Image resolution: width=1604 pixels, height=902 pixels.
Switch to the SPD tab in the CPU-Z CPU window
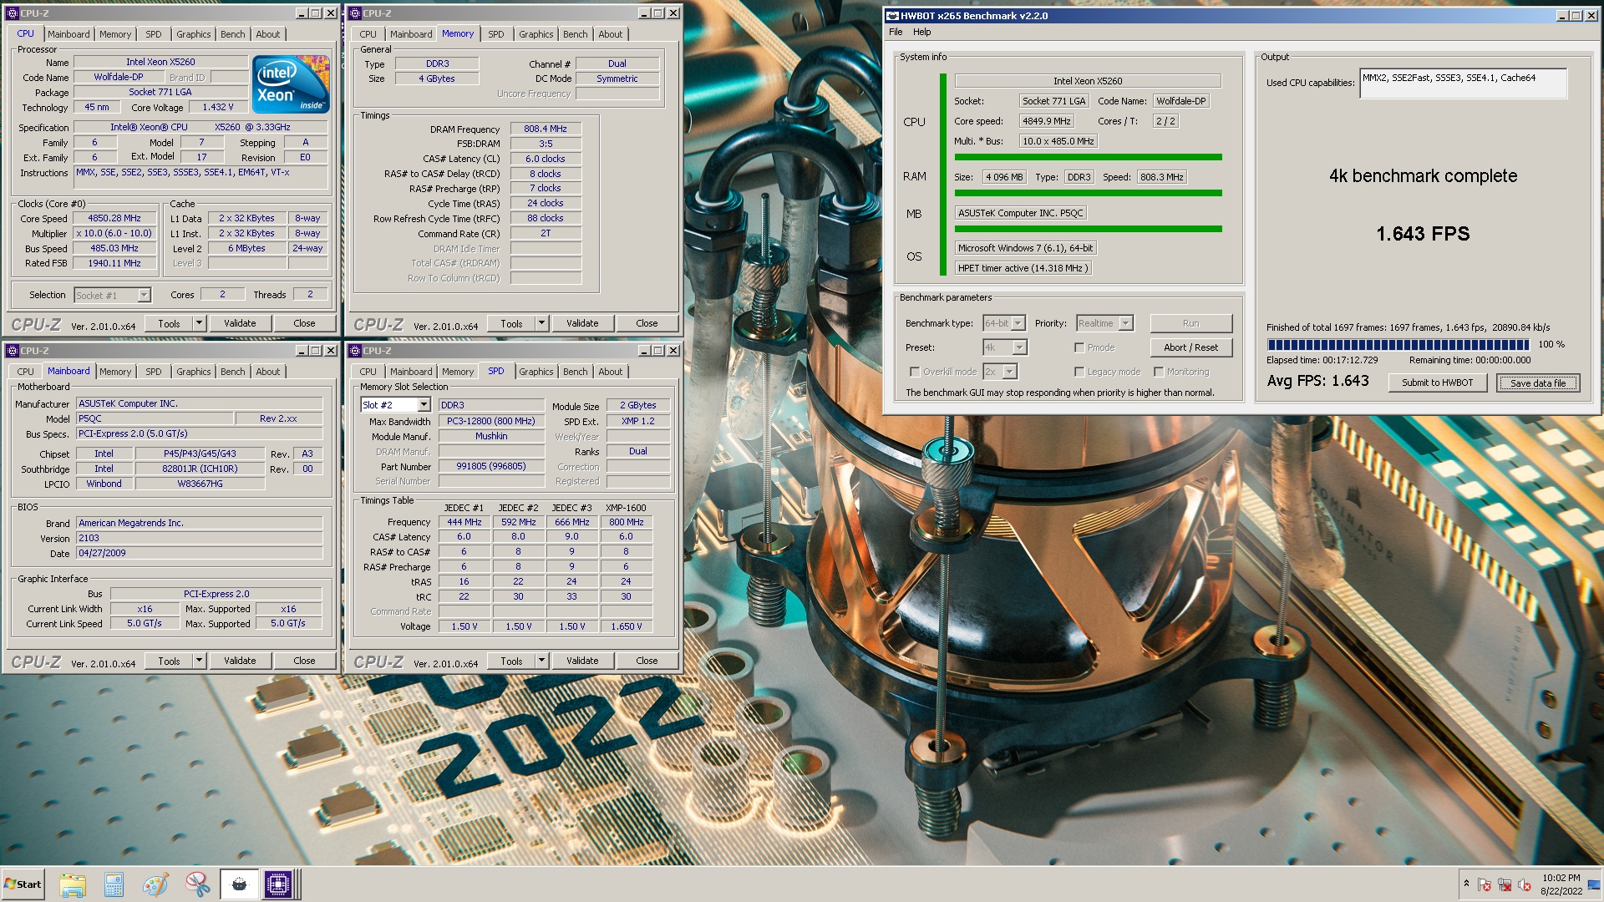click(154, 34)
